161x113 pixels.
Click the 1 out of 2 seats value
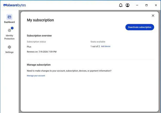(95, 46)
